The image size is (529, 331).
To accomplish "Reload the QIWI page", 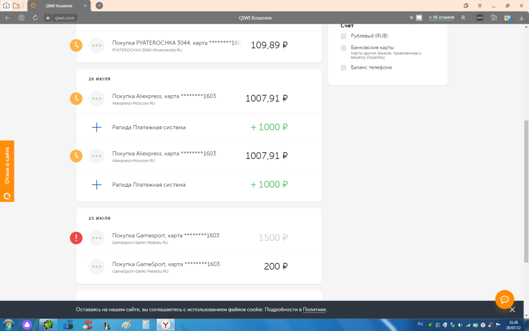I will coord(35,18).
